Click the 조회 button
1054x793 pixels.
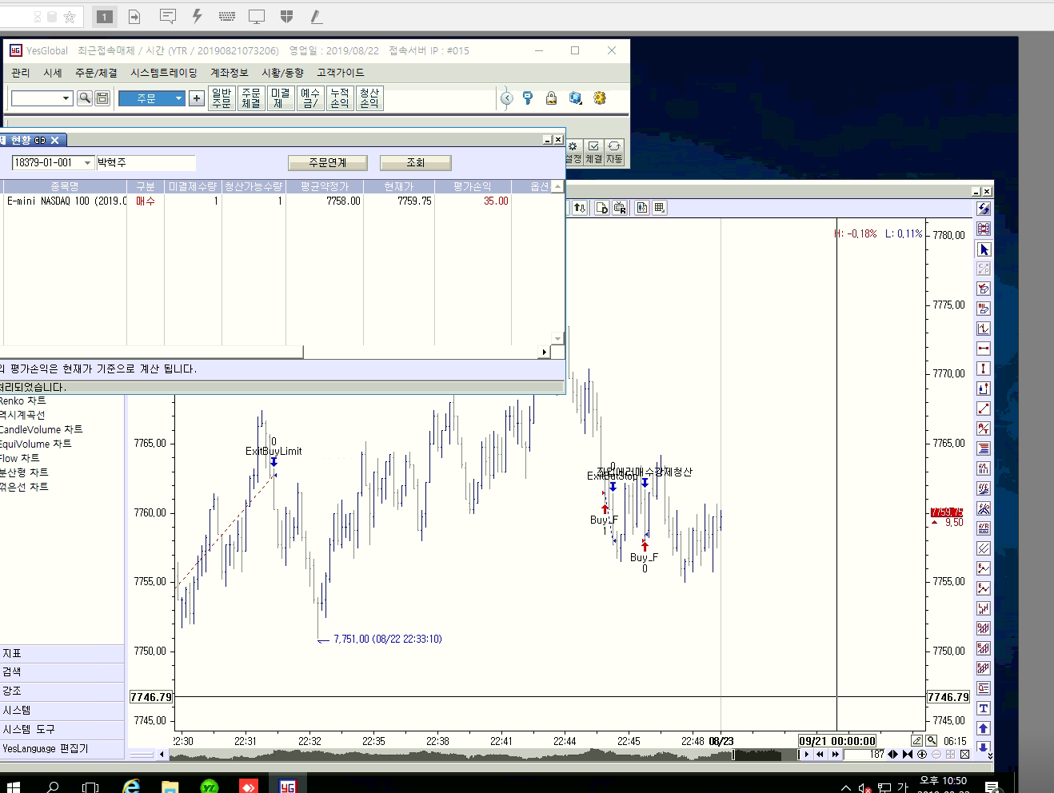pyautogui.click(x=415, y=163)
